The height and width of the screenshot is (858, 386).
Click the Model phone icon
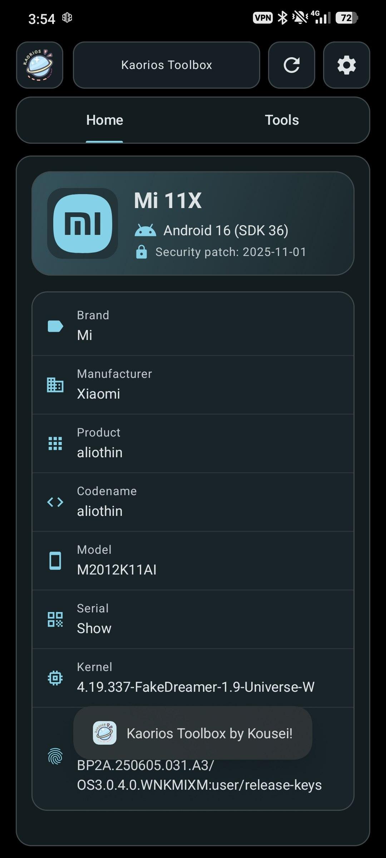pyautogui.click(x=55, y=561)
